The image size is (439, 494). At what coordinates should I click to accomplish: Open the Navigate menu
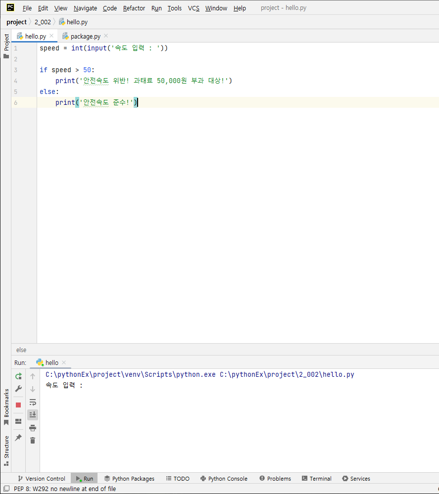(85, 8)
